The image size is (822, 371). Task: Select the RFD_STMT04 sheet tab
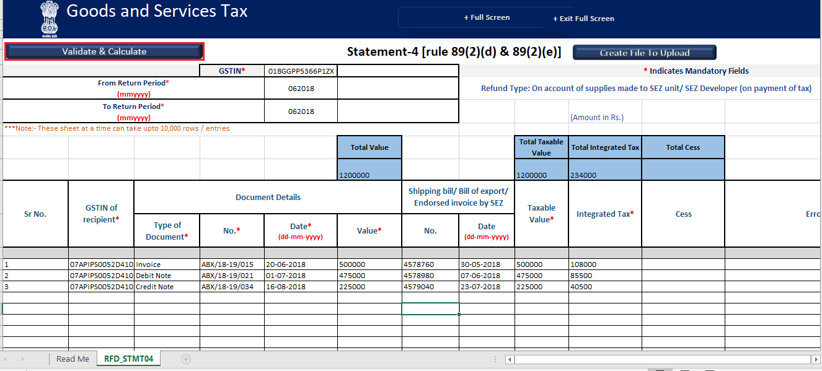(128, 359)
